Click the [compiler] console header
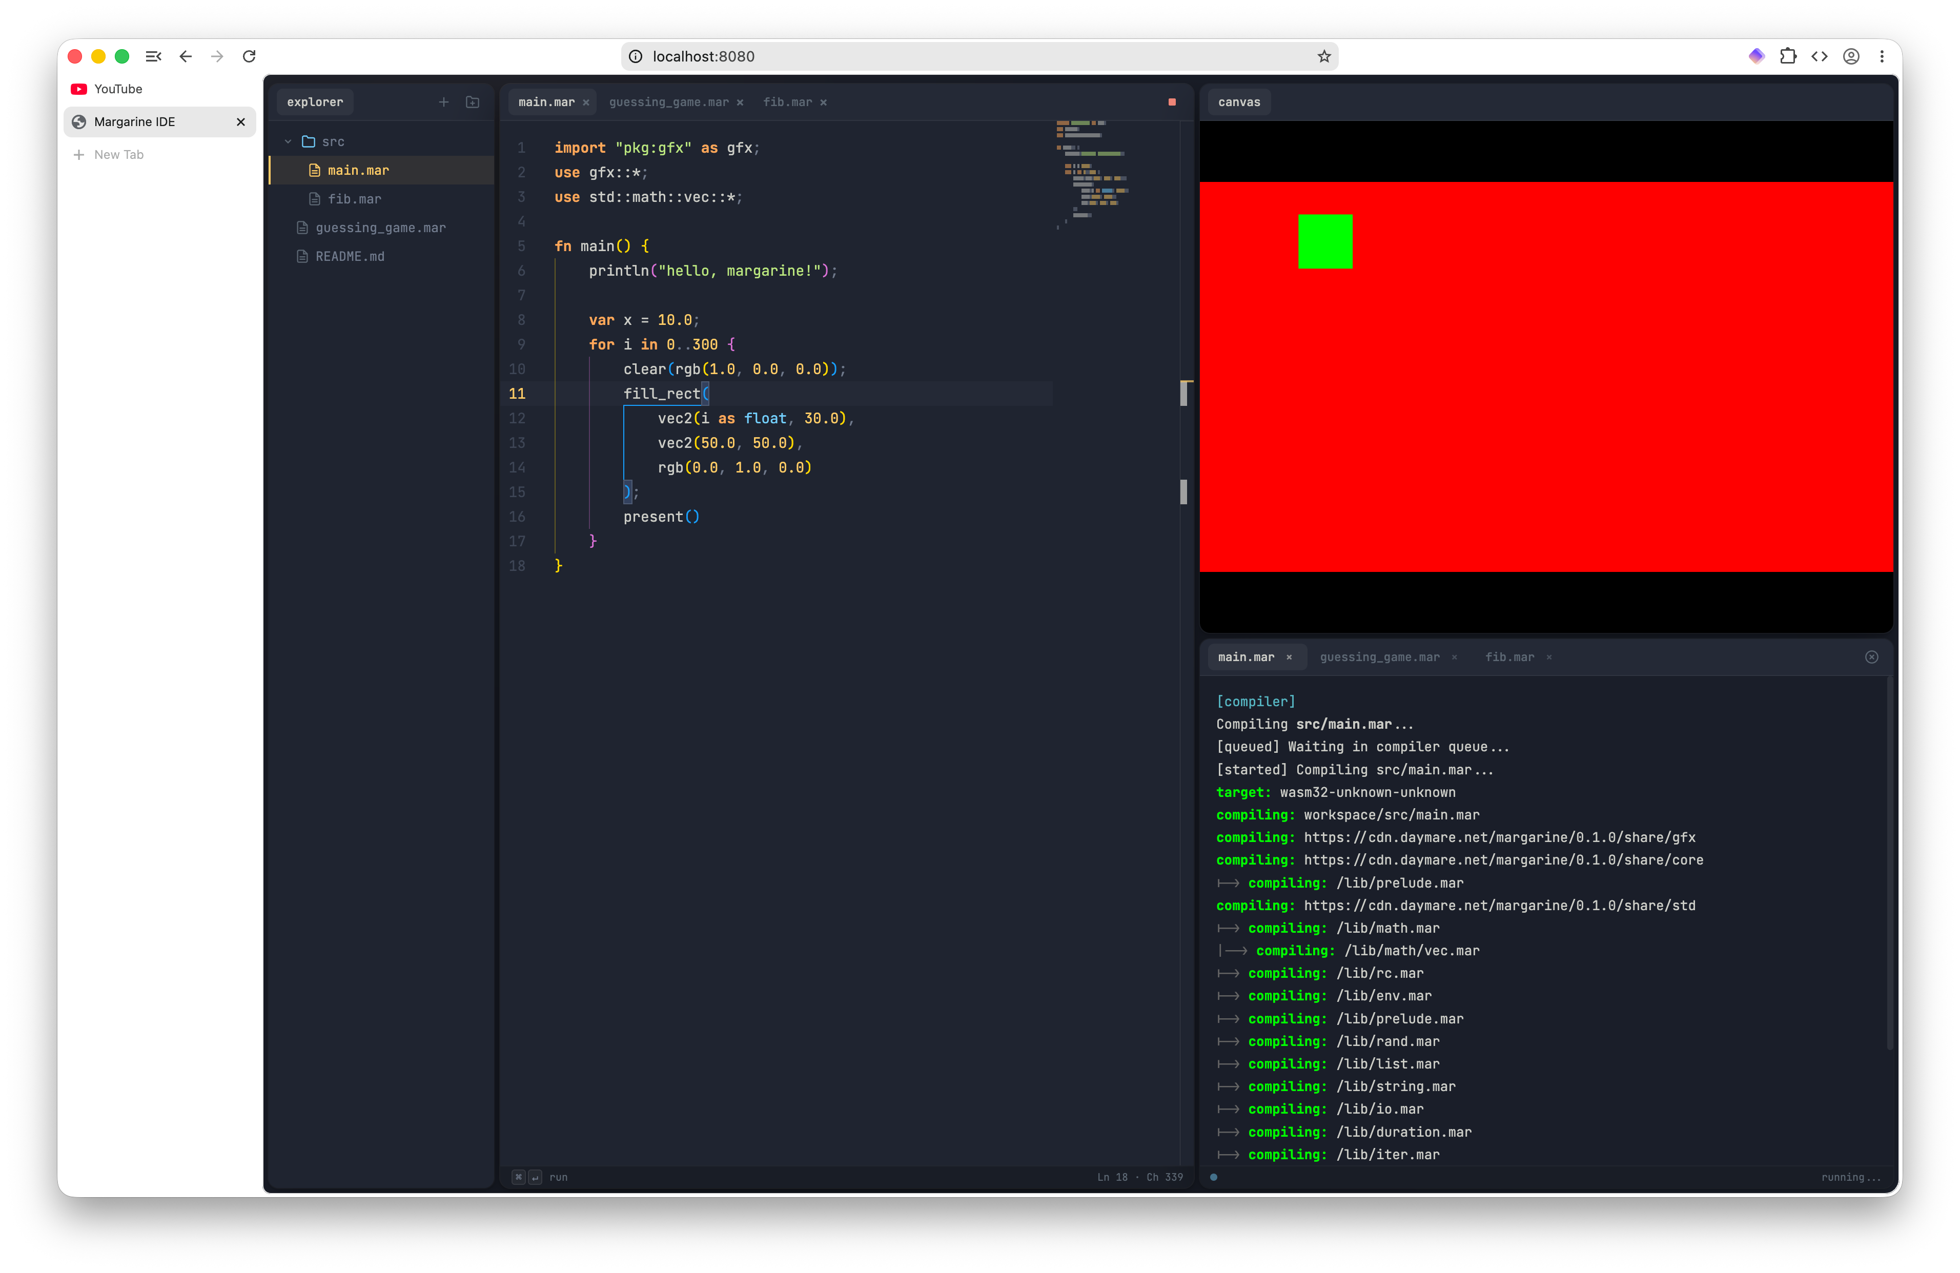 [x=1256, y=702]
